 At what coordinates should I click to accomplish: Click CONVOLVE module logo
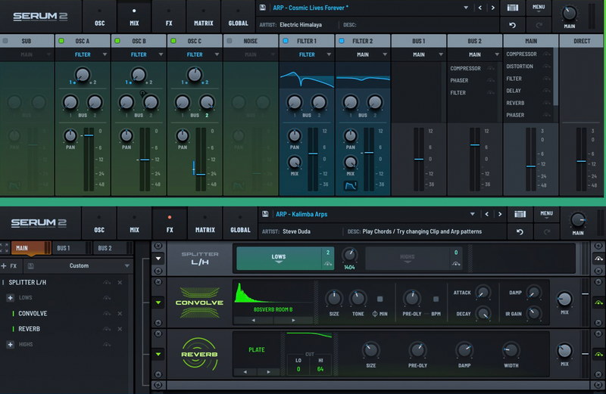coord(199,302)
